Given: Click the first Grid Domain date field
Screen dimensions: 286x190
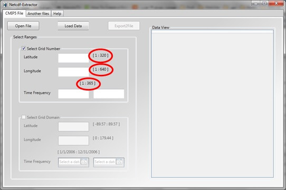Looking at the screenshot, I should (x=73, y=162).
